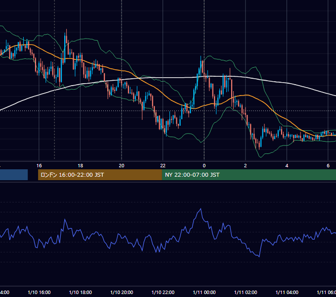
Task: Click the lowest candlestick after 2:00
Action: 259,145
